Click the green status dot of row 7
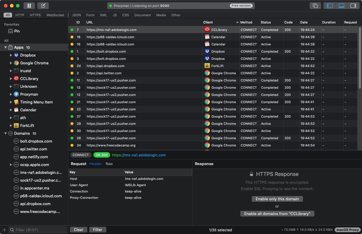The image size is (362, 234). [x=72, y=30]
